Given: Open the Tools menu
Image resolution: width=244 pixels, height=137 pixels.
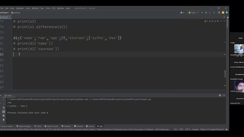Looking at the screenshot, I should point(48,8).
